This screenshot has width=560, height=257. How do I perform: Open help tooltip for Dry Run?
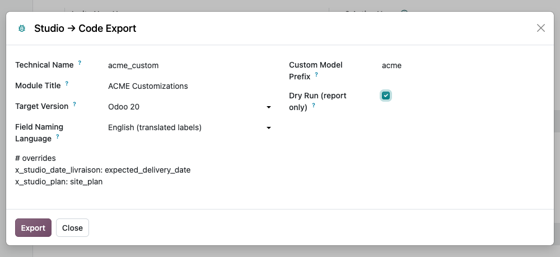[314, 105]
